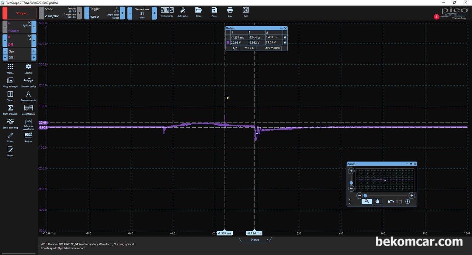
Task: Open Connect device
Action: click(28, 82)
